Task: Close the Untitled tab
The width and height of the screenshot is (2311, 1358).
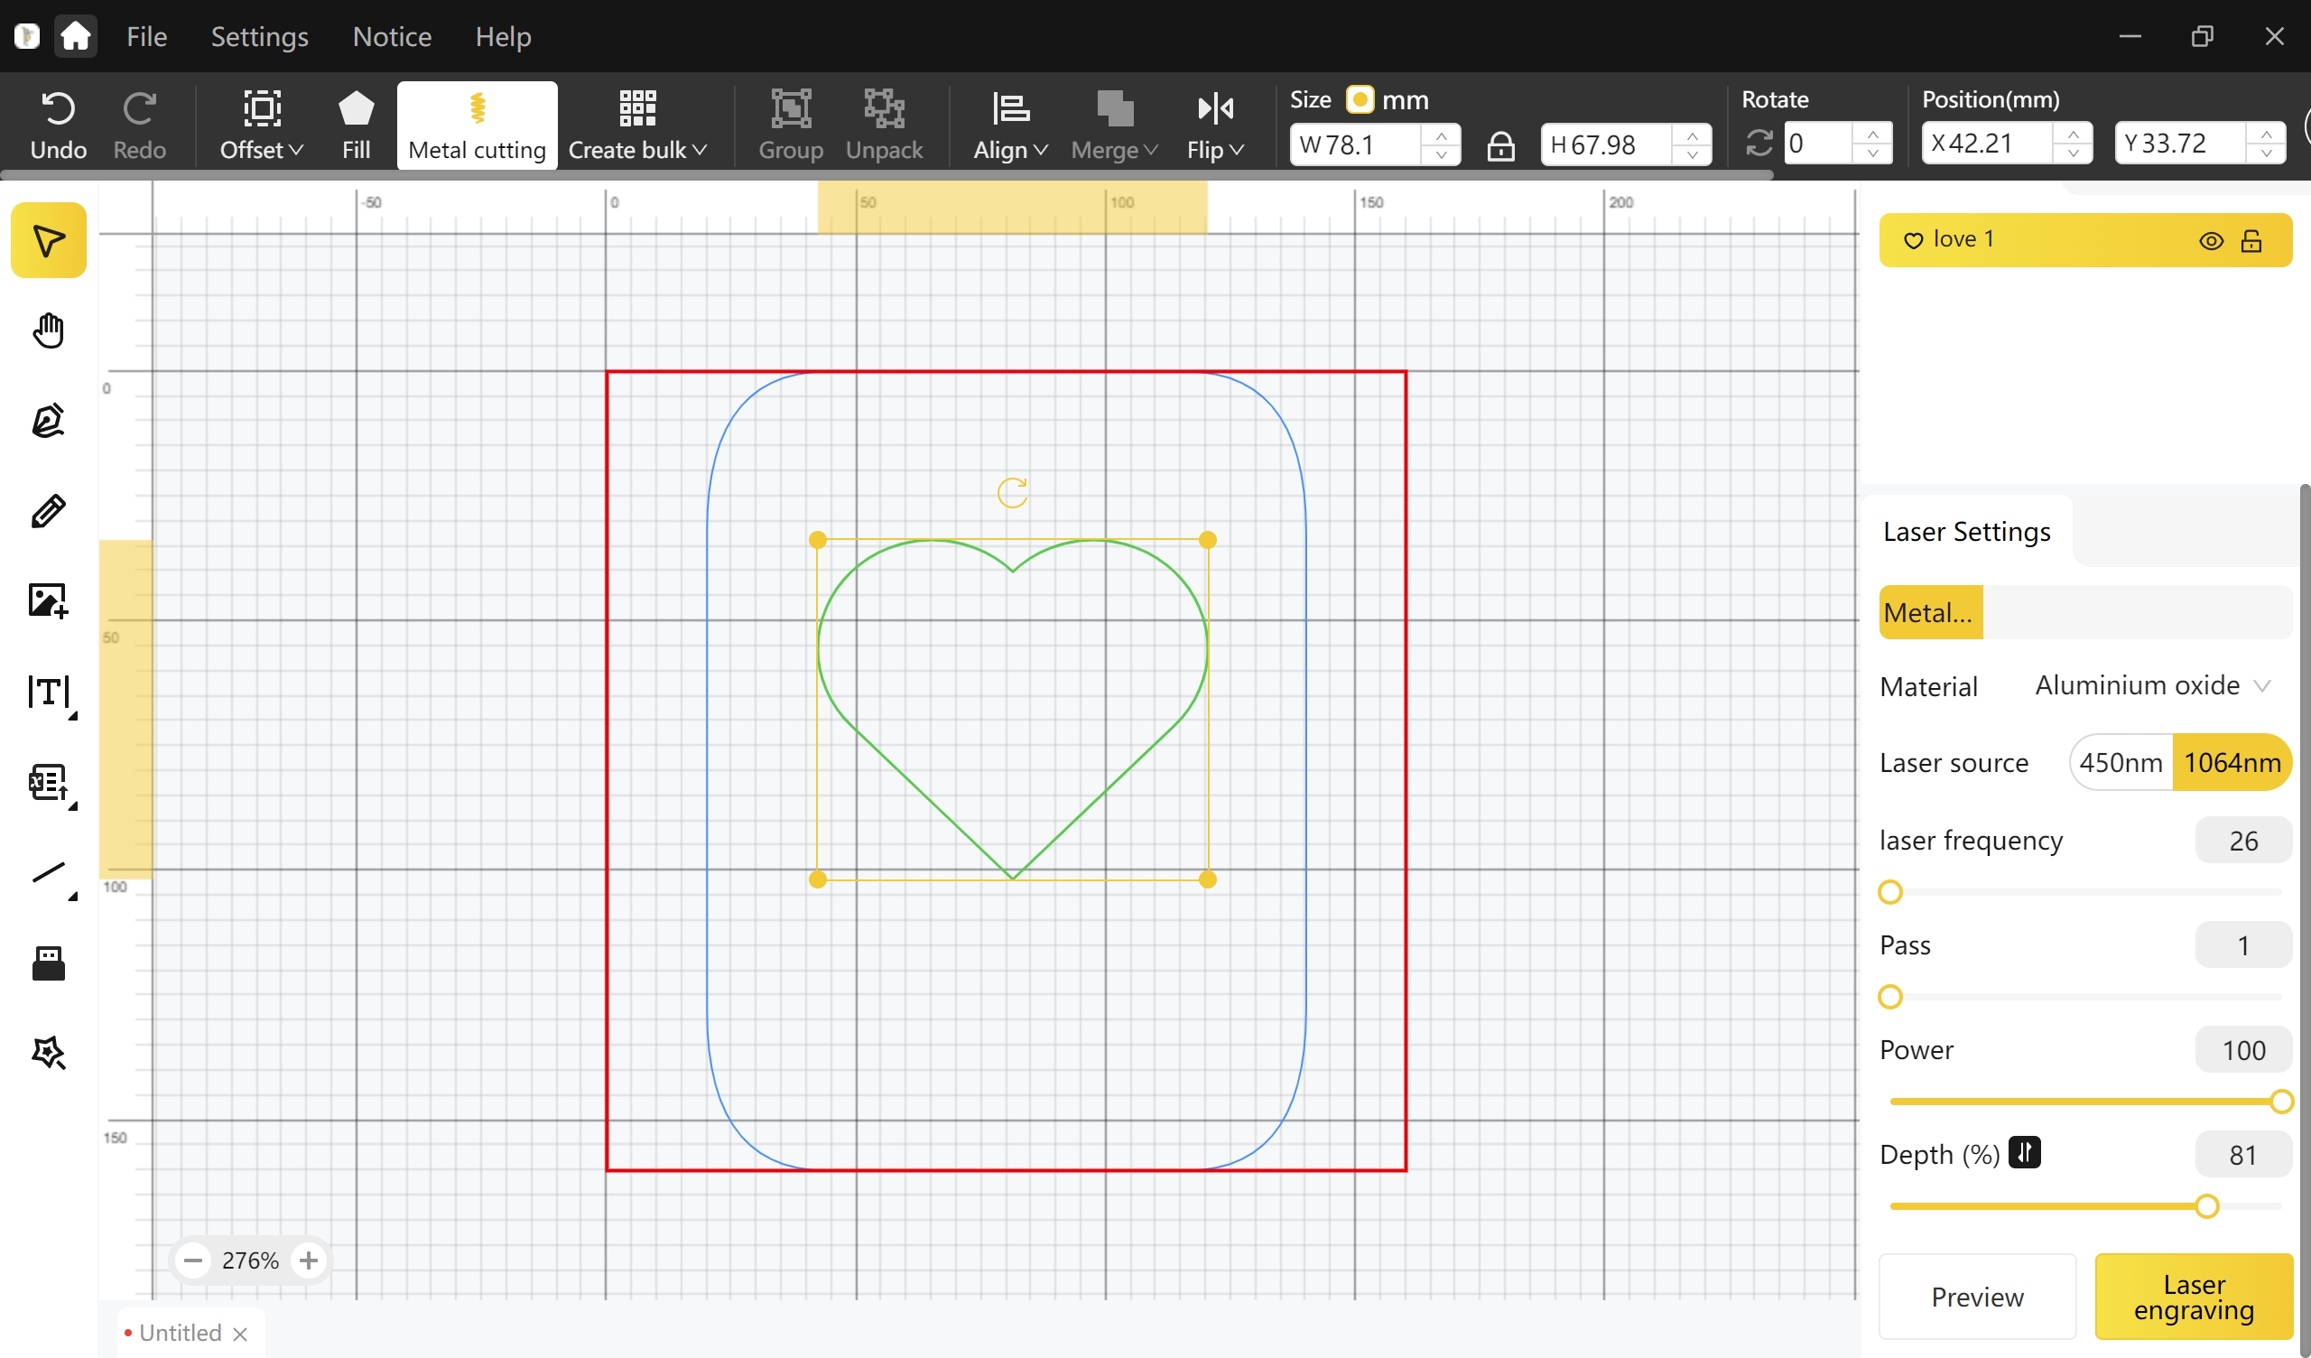Action: point(240,1334)
